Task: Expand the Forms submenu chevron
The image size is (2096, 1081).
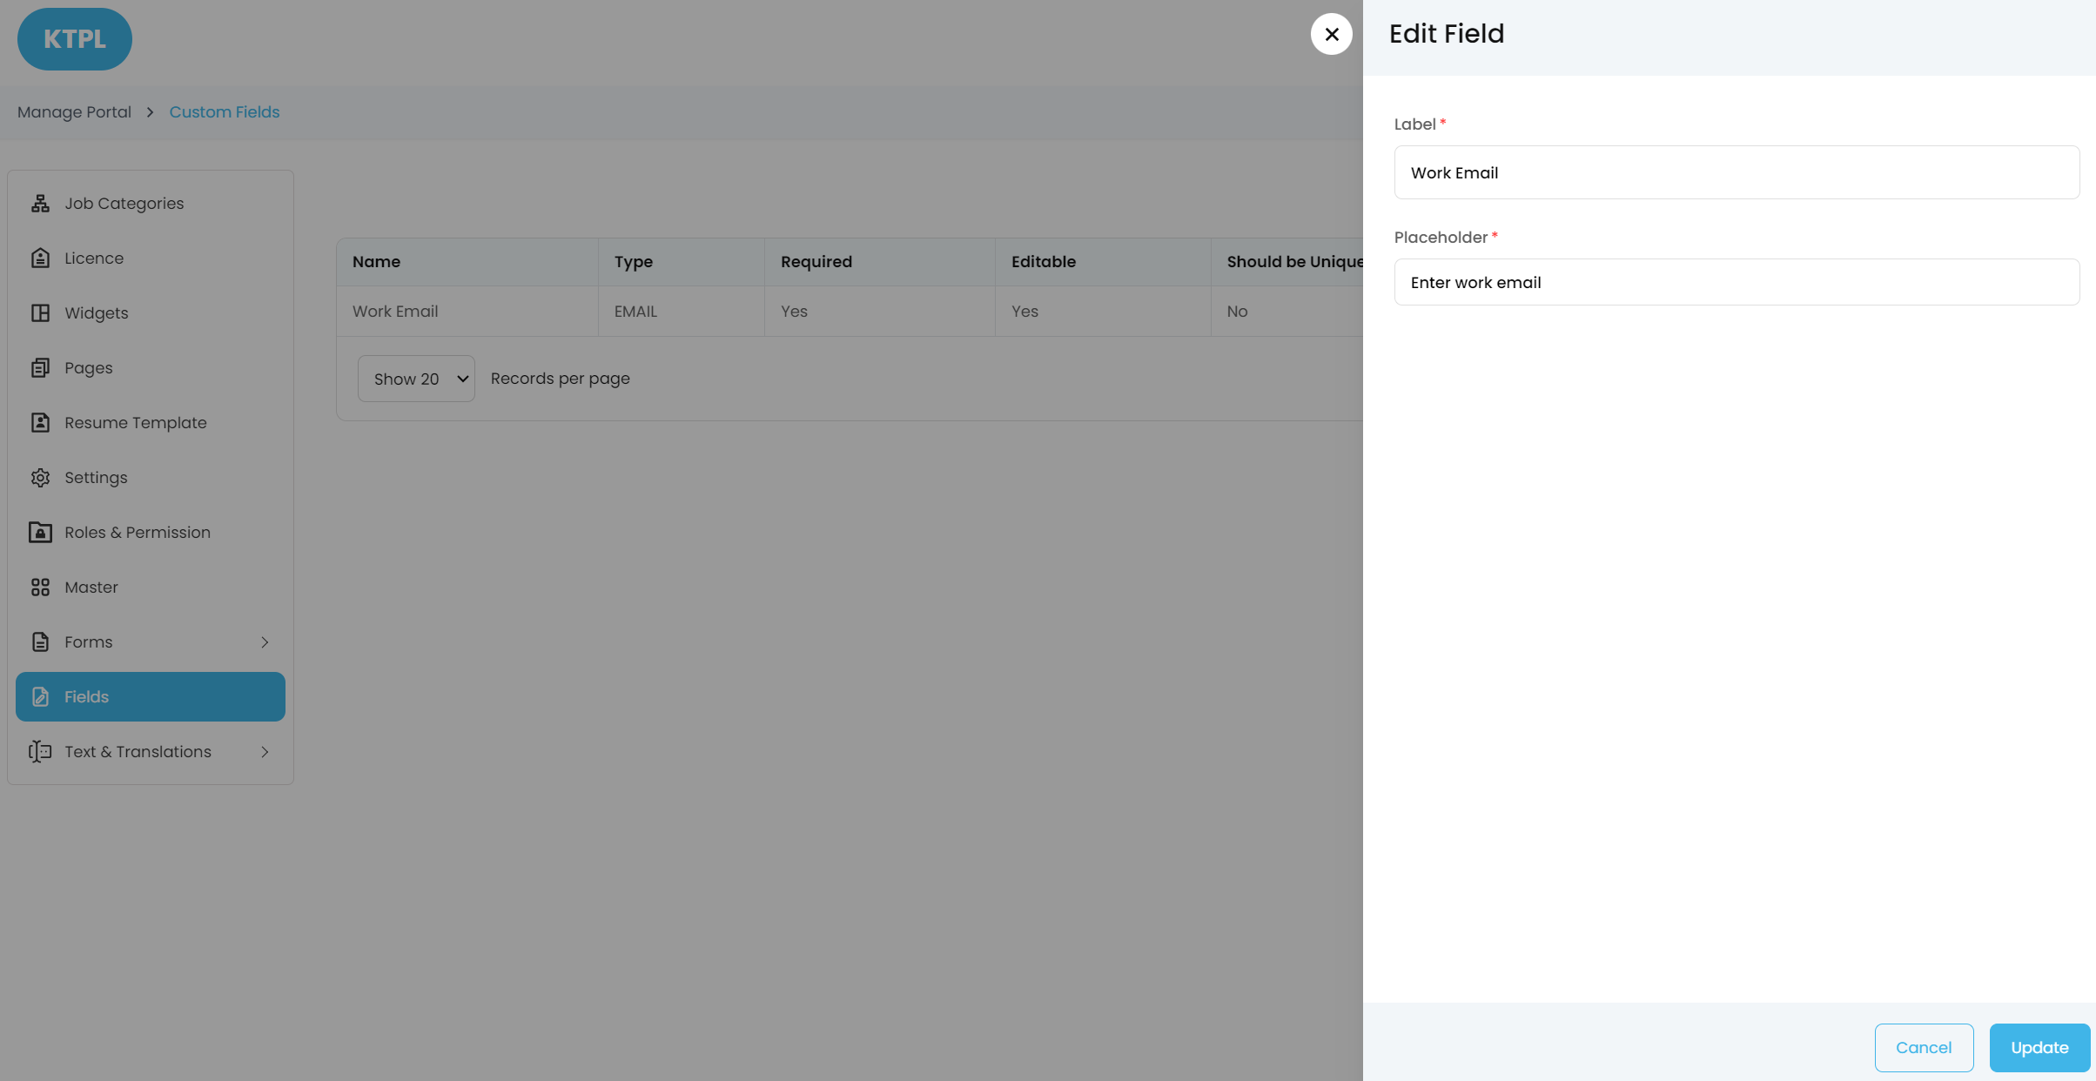Action: [265, 642]
